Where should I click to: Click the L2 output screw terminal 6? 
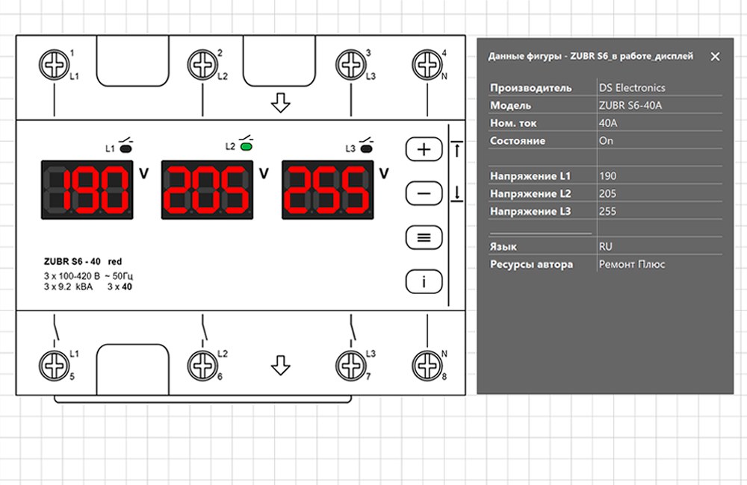202,365
